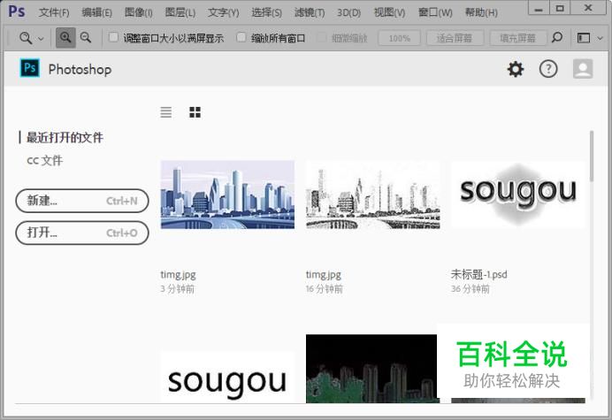Open the sketch skyline timg.jpg thumbnail
The height and width of the screenshot is (420, 612).
[372, 195]
